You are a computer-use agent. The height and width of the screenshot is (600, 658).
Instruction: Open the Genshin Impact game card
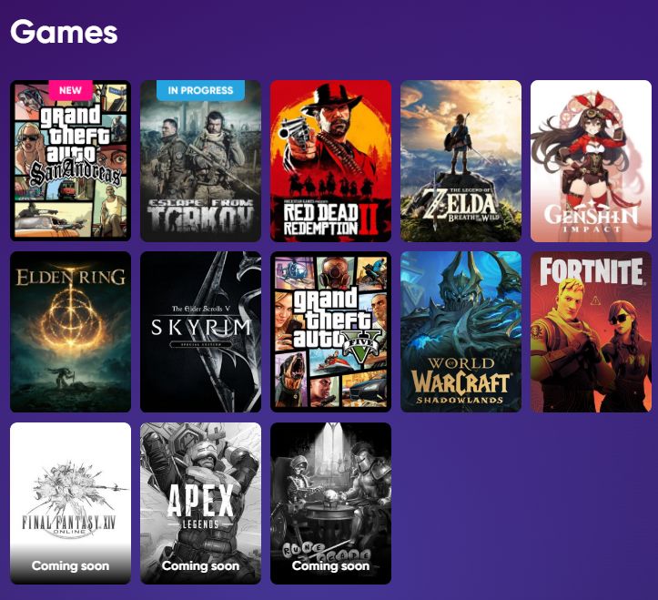[x=591, y=161]
